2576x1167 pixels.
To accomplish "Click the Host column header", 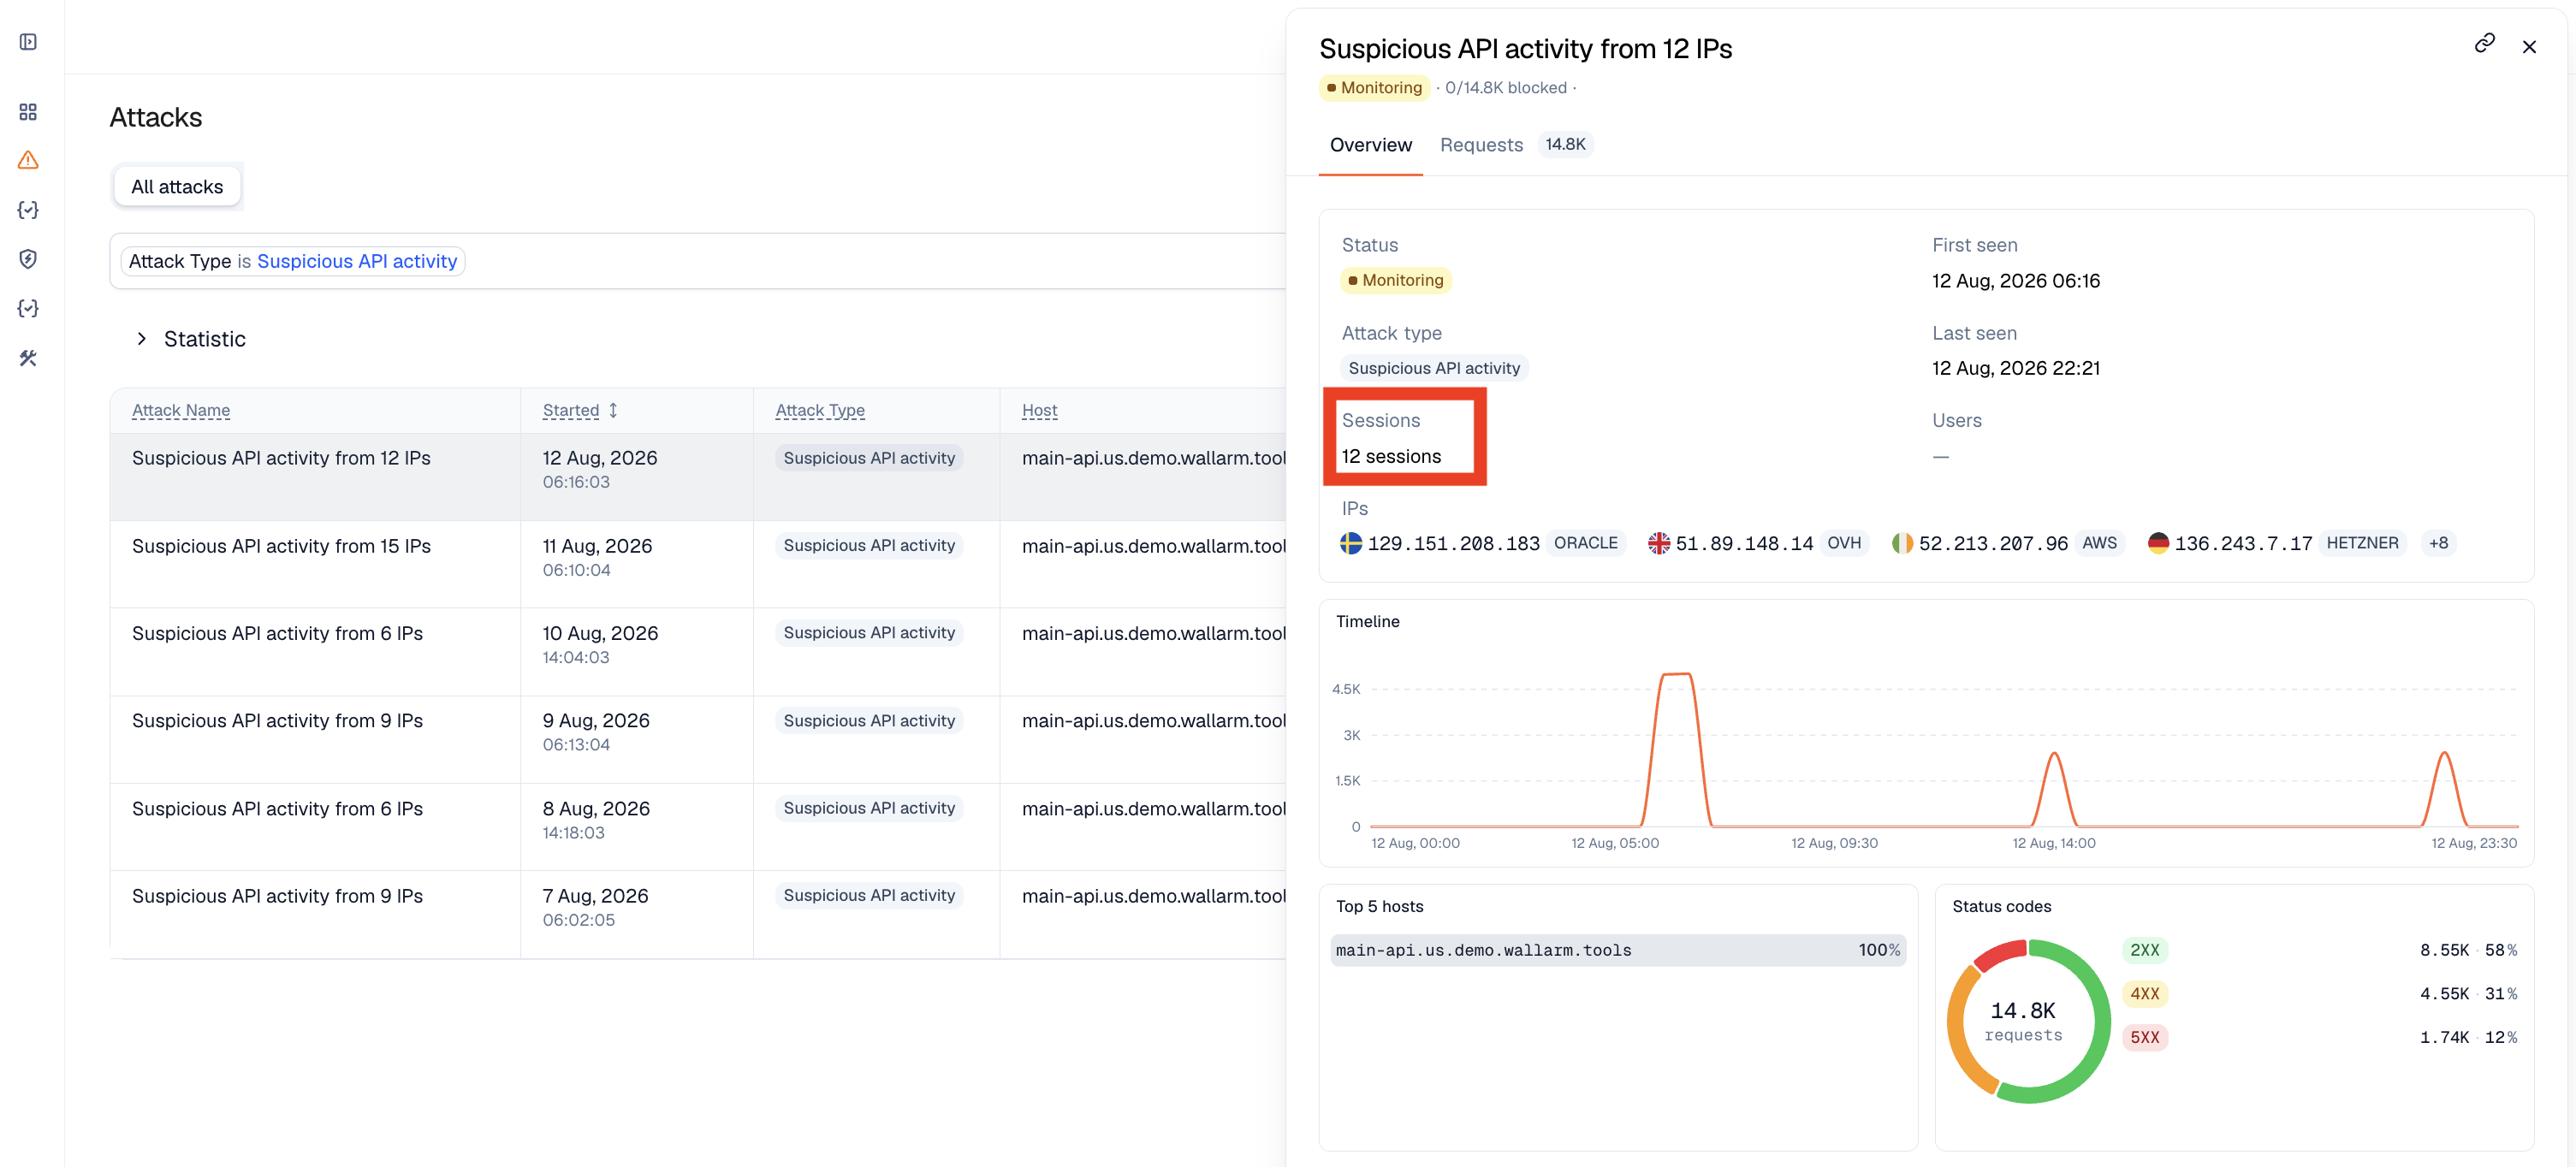I will pyautogui.click(x=1039, y=410).
